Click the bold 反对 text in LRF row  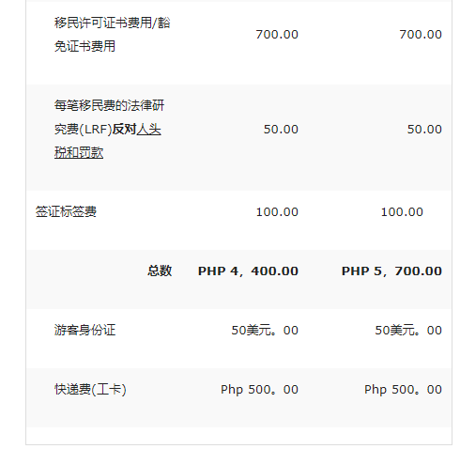coord(124,130)
